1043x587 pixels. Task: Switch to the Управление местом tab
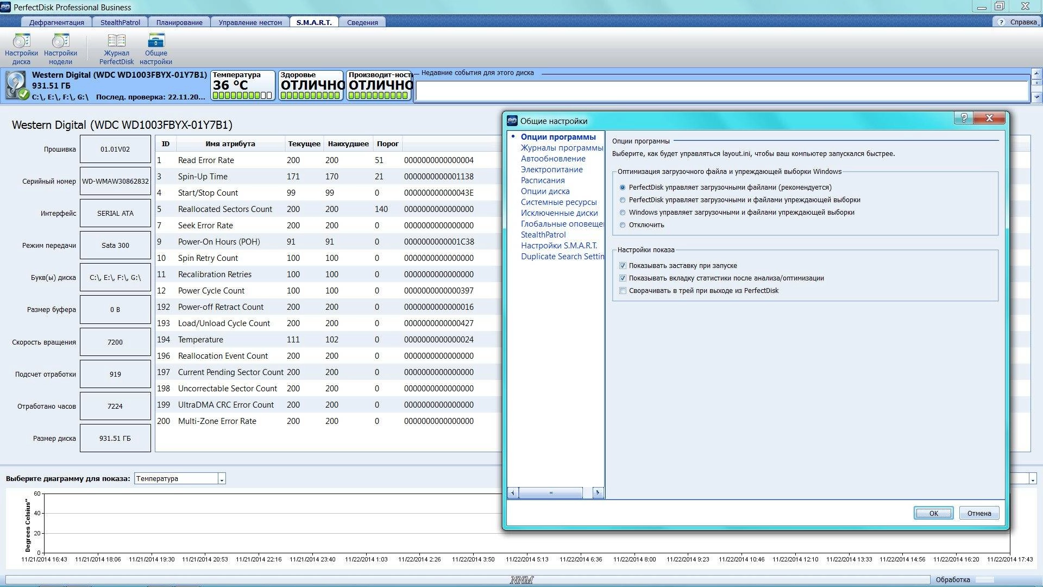pos(250,22)
